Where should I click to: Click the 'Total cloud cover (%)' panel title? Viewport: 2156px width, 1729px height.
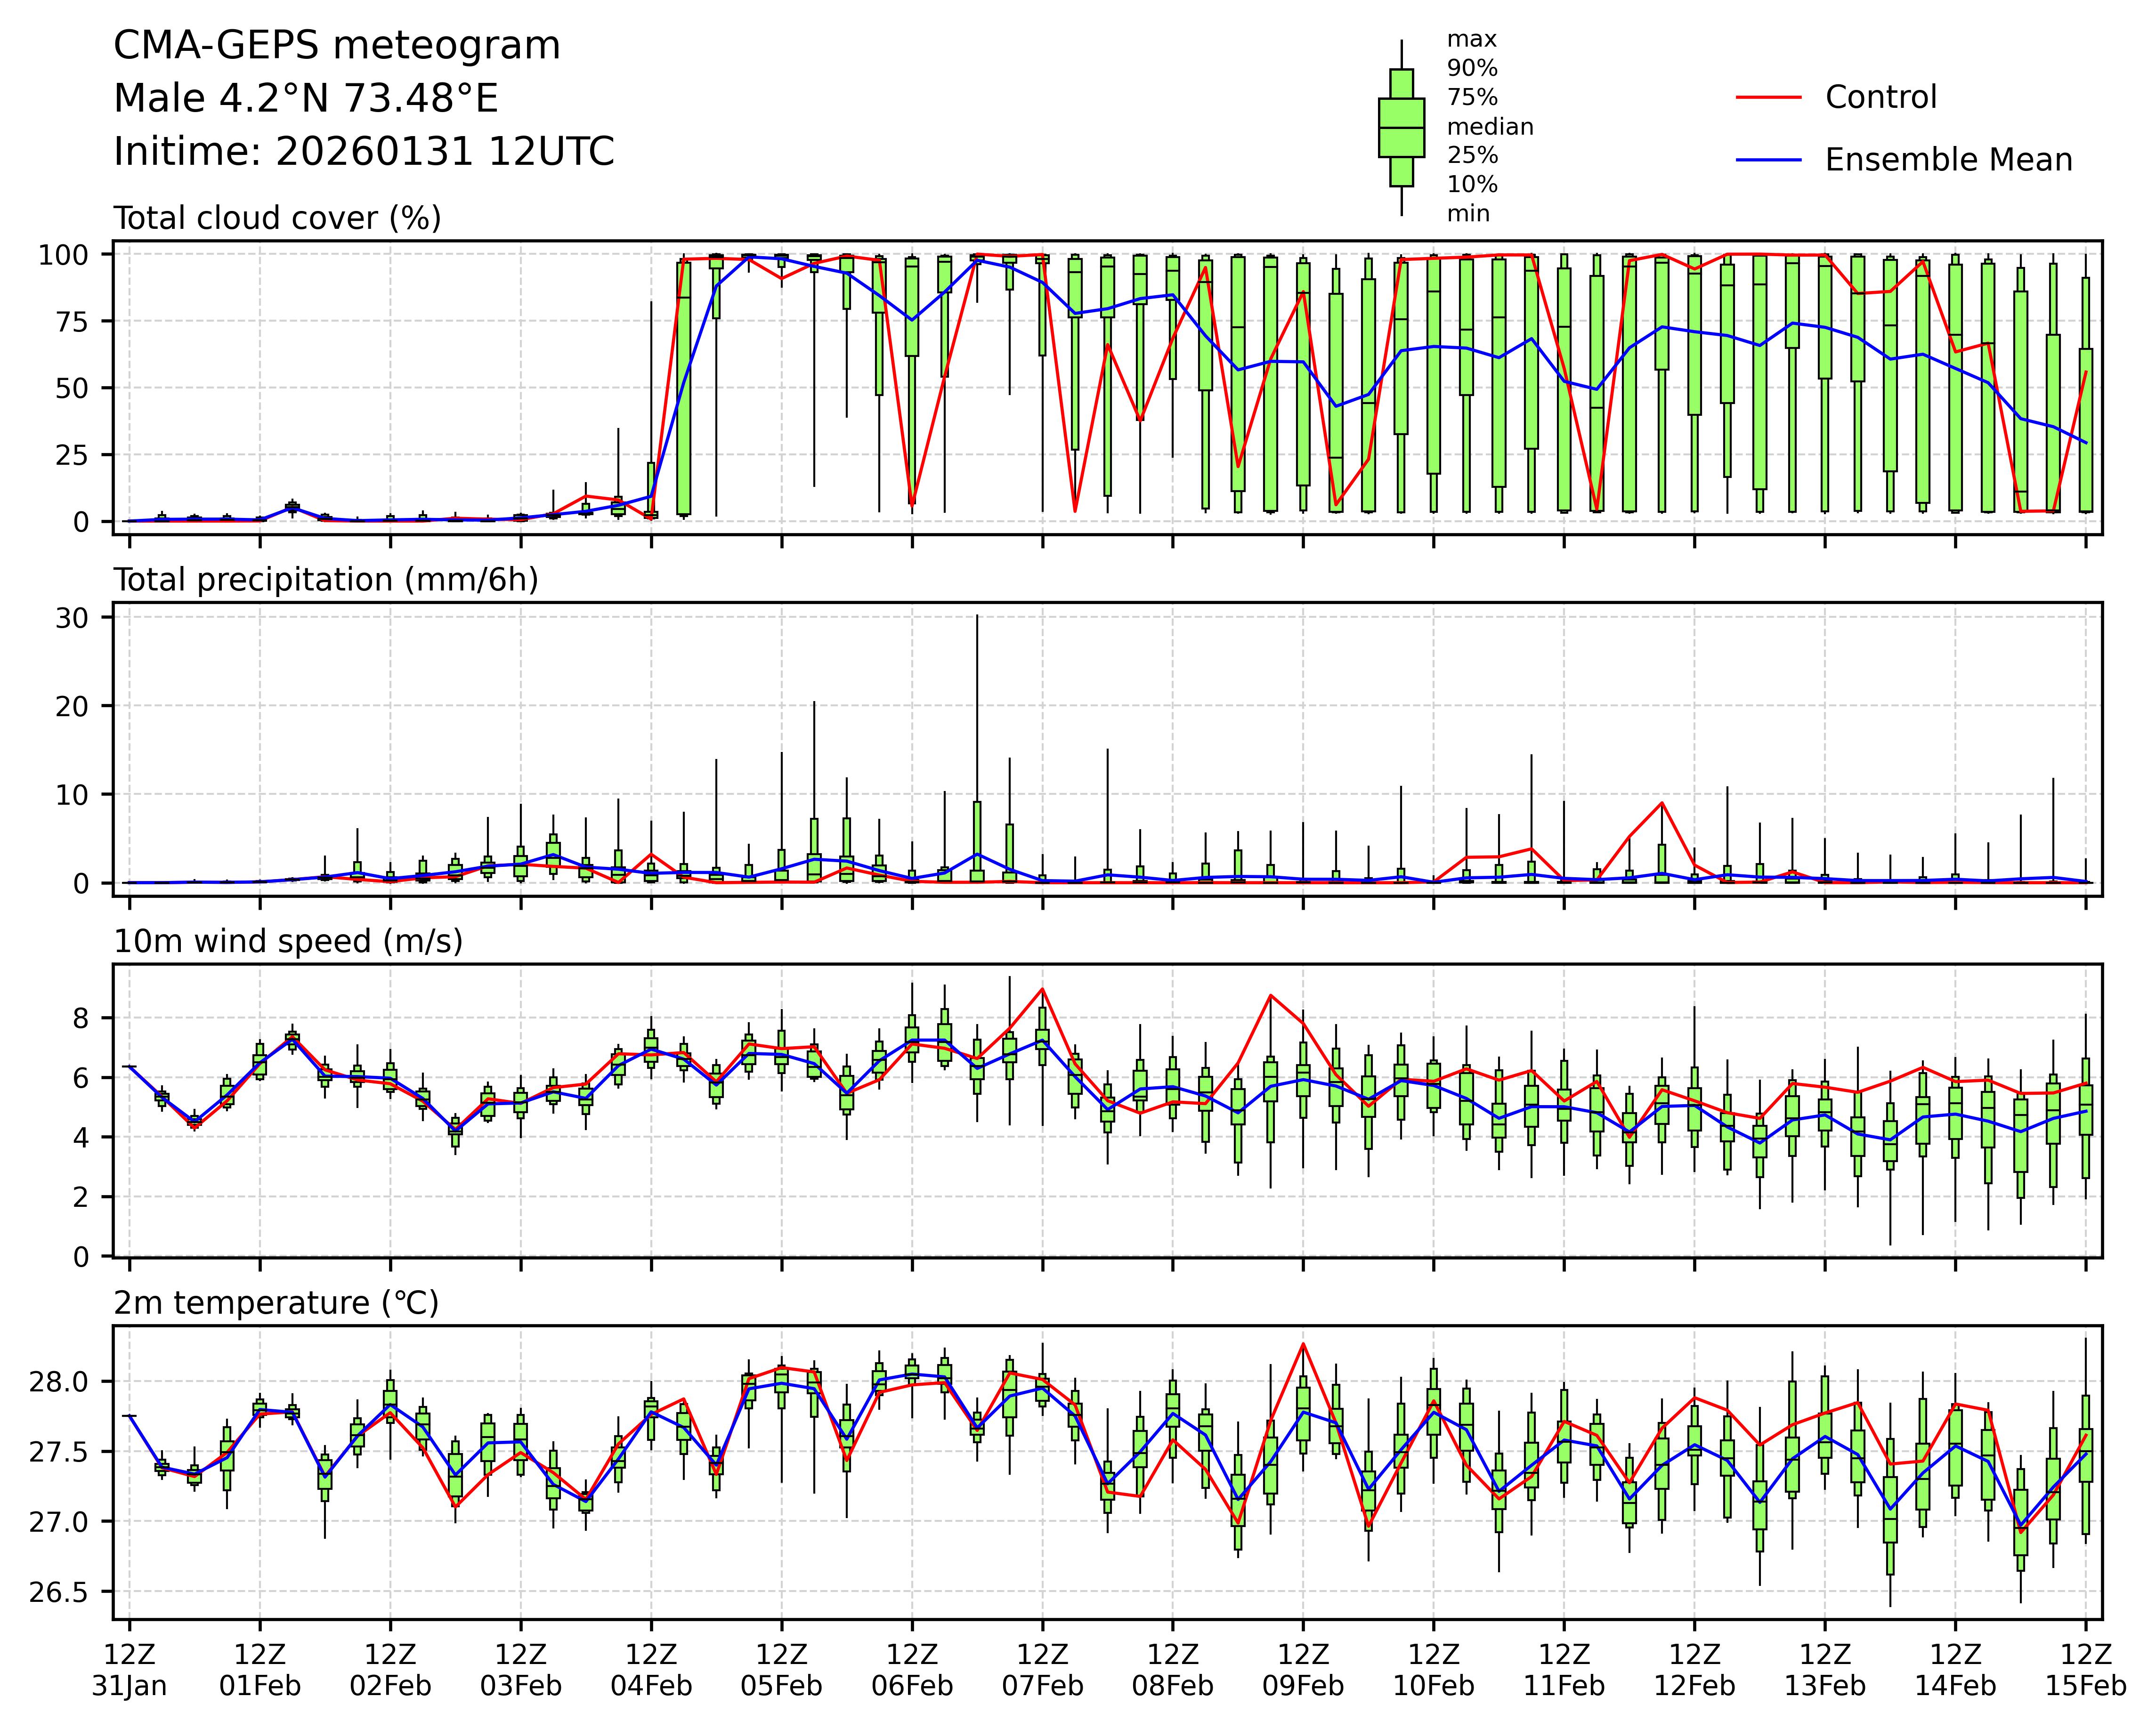coord(277,218)
